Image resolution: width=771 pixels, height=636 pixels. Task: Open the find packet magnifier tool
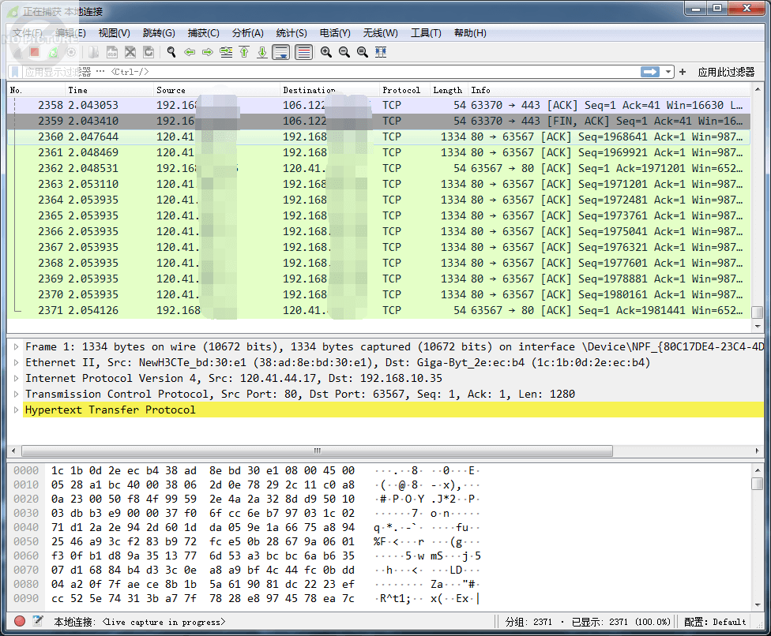171,52
